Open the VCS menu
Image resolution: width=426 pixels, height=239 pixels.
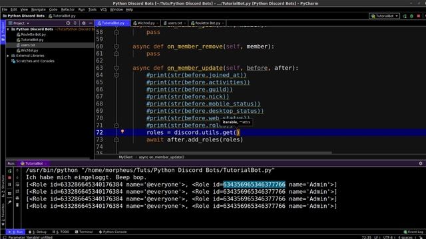tap(103, 9)
